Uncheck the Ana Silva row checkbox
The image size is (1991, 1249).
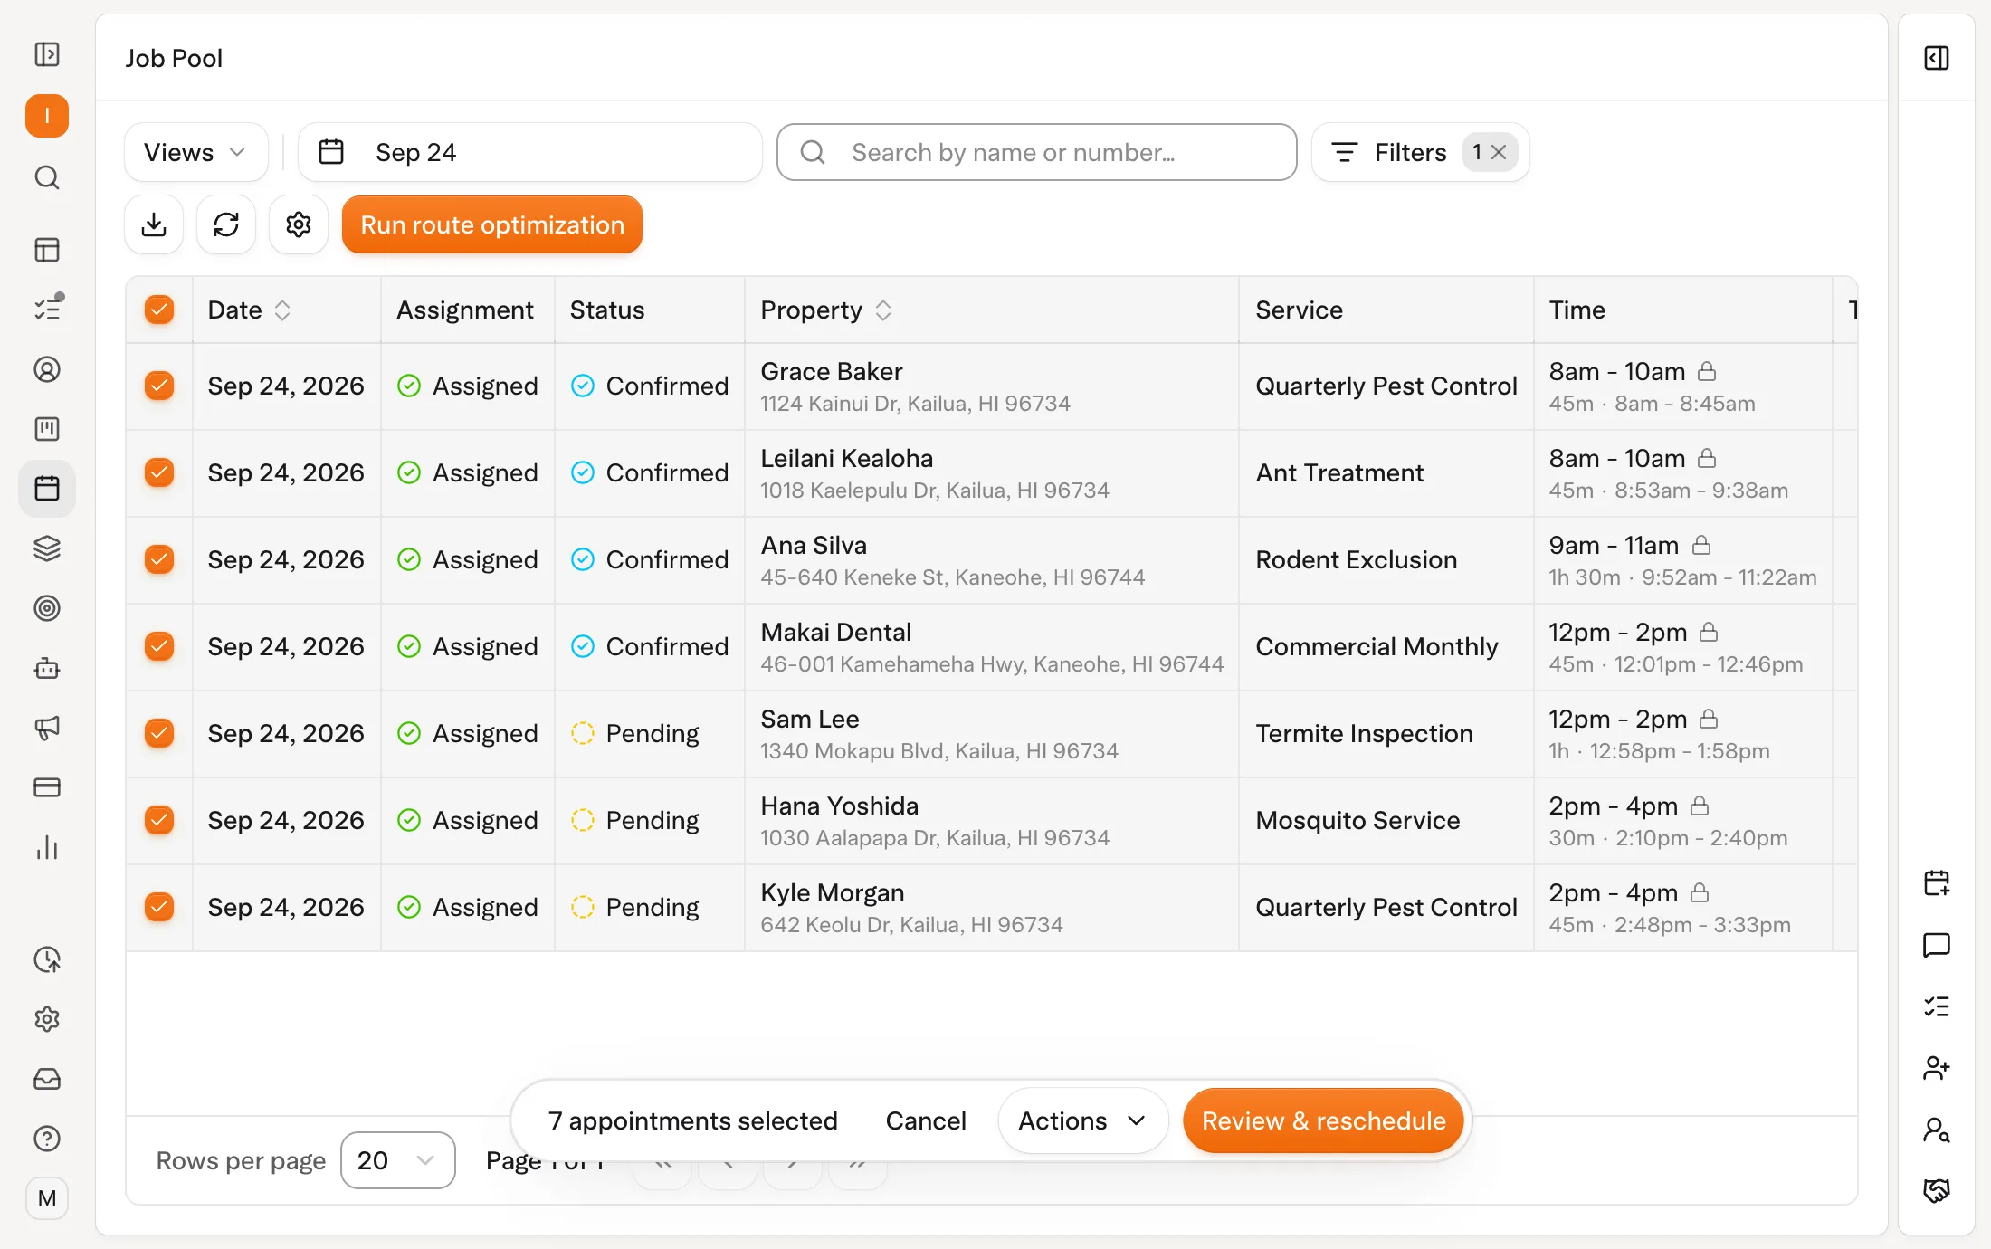[x=159, y=559]
